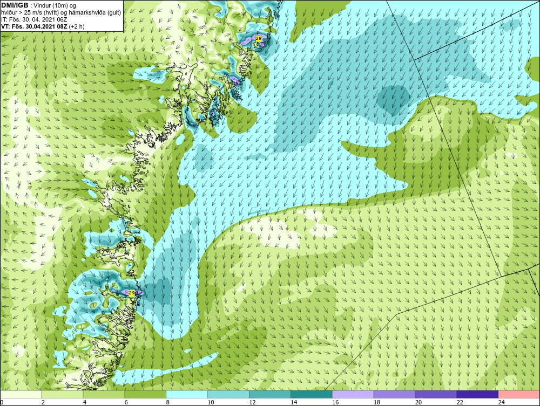Click the 12–14 m/s teal swatch

(270, 394)
